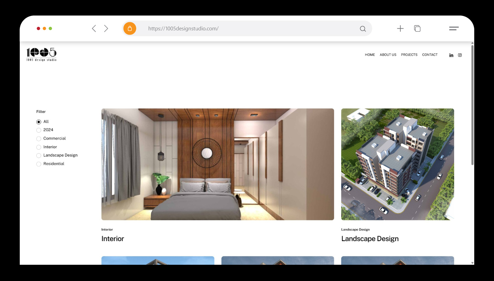
Task: Open the CONTACT page
Action: 430,55
